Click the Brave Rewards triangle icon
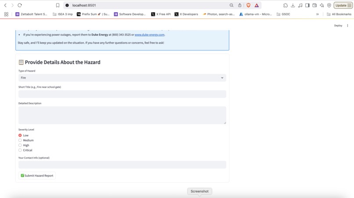354x198 pixels. (x=256, y=5)
